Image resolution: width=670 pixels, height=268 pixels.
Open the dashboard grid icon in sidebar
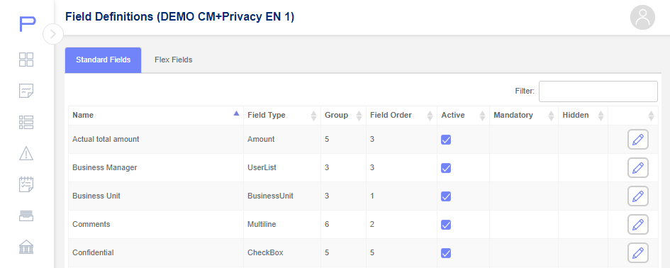click(26, 60)
